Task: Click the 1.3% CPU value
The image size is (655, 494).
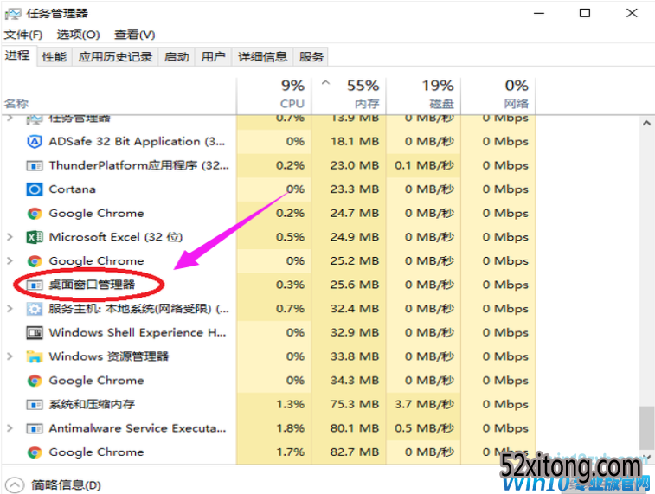Action: (291, 405)
